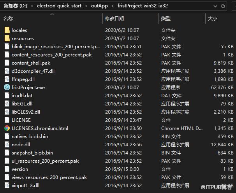
Task: Select the file name libGLESv2.dll
Action: pos(26,112)
